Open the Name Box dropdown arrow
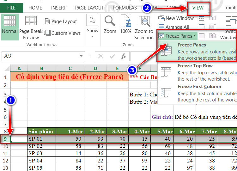Screen dimensions: 237x171 point(81,56)
